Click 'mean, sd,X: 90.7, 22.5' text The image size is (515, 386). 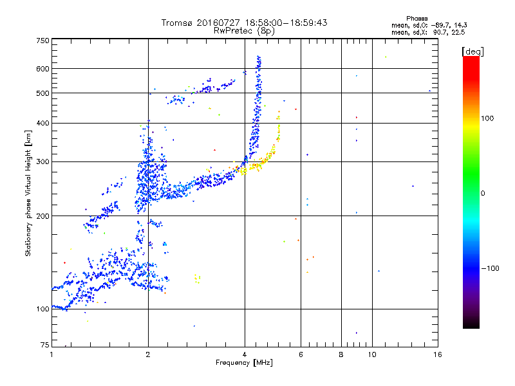coord(428,32)
